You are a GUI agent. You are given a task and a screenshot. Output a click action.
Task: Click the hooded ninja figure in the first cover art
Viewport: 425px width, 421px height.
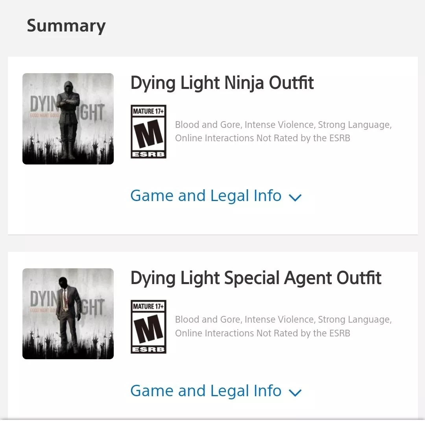click(x=69, y=119)
